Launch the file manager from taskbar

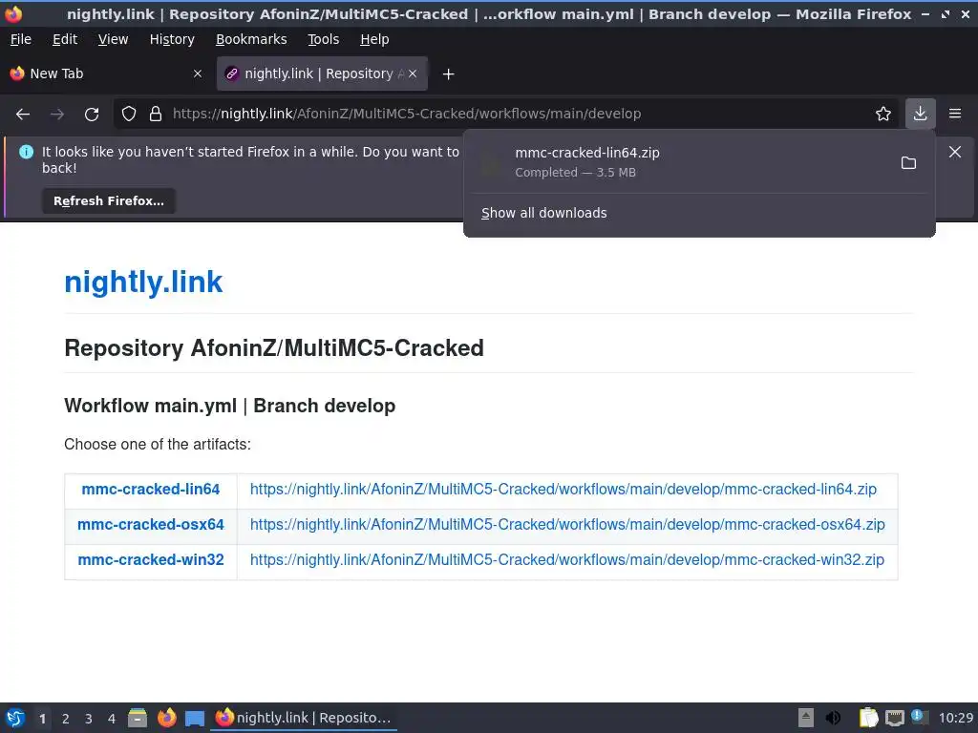click(x=138, y=718)
